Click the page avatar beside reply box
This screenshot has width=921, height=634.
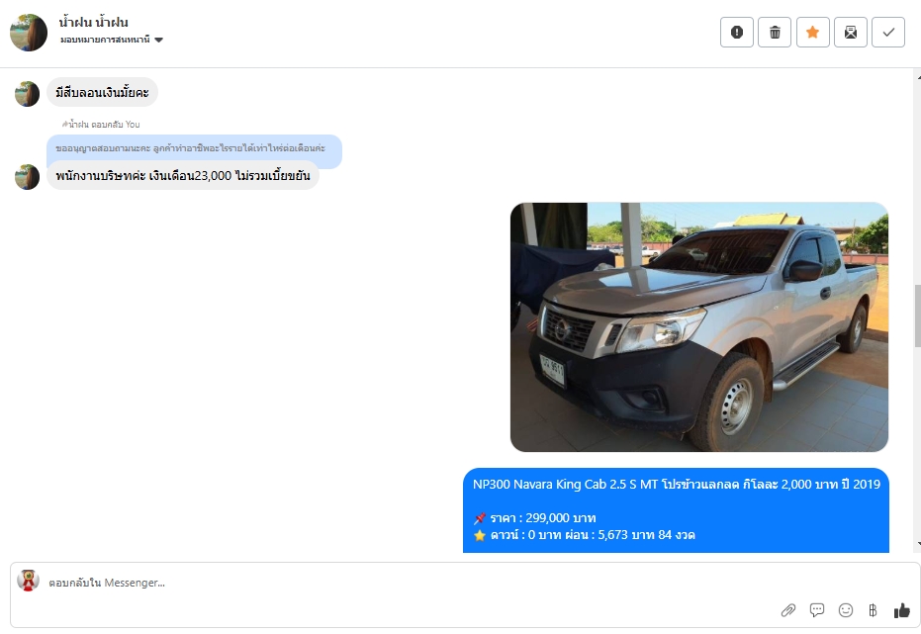28,580
